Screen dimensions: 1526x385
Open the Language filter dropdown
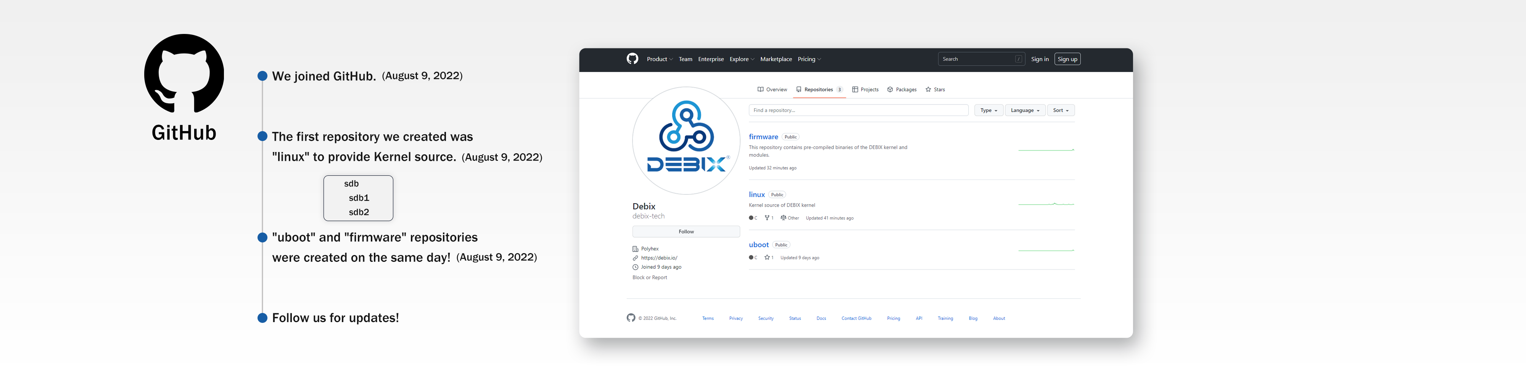coord(1025,110)
